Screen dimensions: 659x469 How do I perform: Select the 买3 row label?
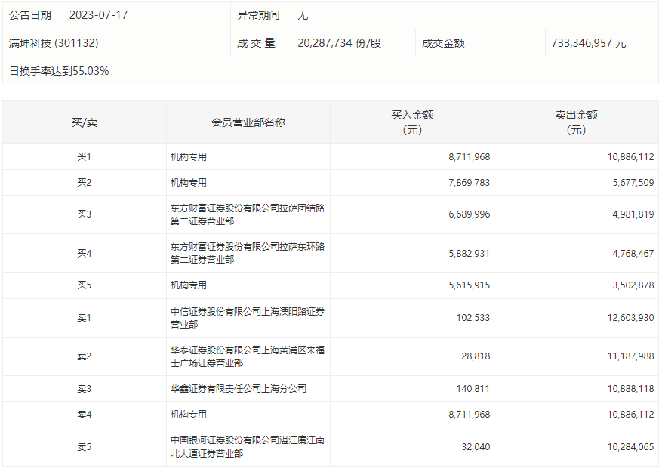(x=84, y=214)
